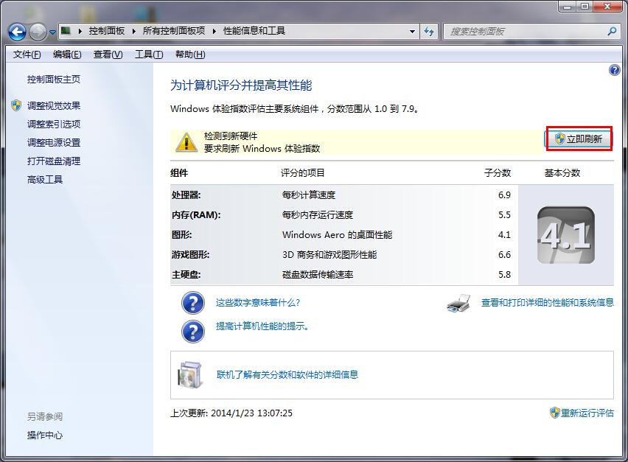The width and height of the screenshot is (628, 462).
Task: Click the 磁盘数据传输速率 description
Action: [x=318, y=275]
